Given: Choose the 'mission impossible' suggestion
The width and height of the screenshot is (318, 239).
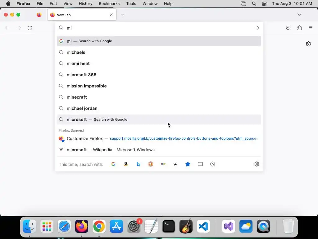Looking at the screenshot, I should click(159, 86).
